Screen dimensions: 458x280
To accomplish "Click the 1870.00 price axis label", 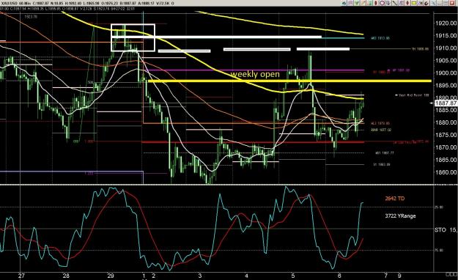I will tap(446, 147).
